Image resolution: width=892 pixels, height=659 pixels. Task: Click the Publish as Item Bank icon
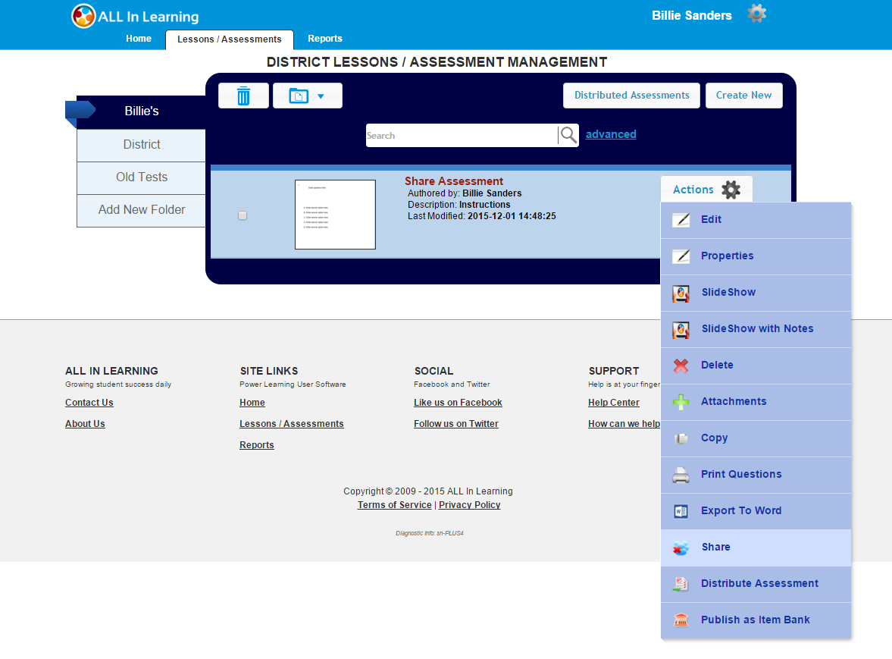tap(681, 620)
